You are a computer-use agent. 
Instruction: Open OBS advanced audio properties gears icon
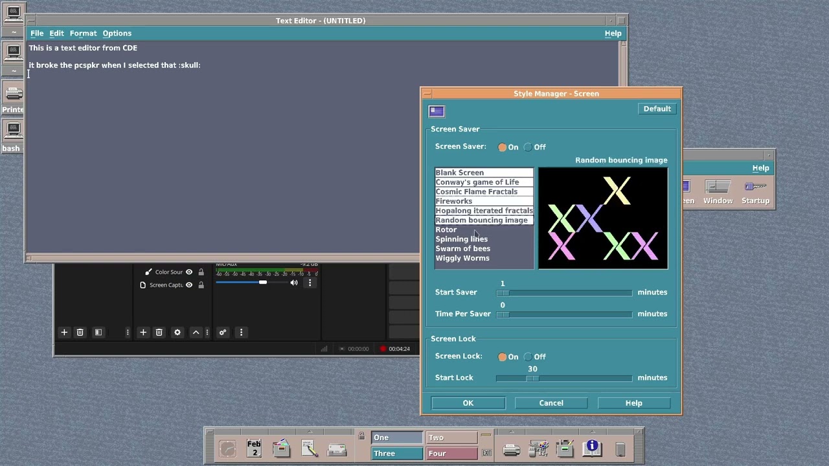click(x=223, y=332)
